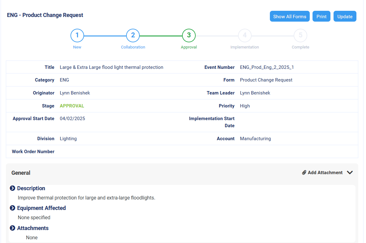Click the General section title
This screenshot has width=366, height=243.
click(x=21, y=173)
